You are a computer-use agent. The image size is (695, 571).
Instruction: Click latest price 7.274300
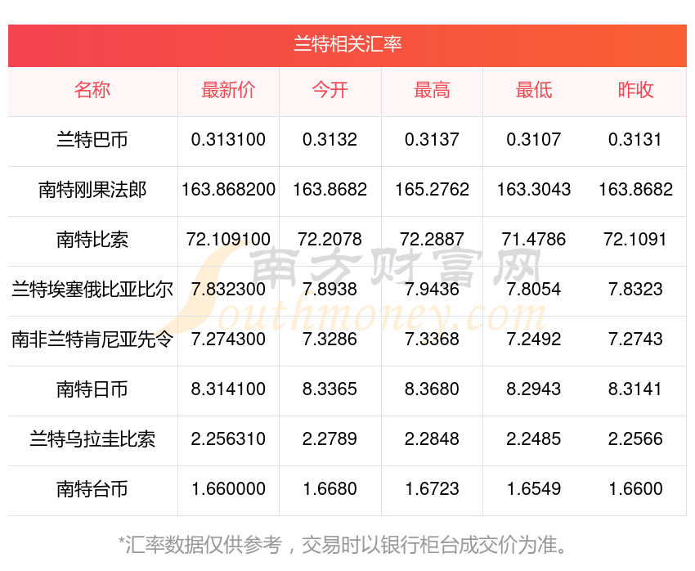click(x=228, y=339)
